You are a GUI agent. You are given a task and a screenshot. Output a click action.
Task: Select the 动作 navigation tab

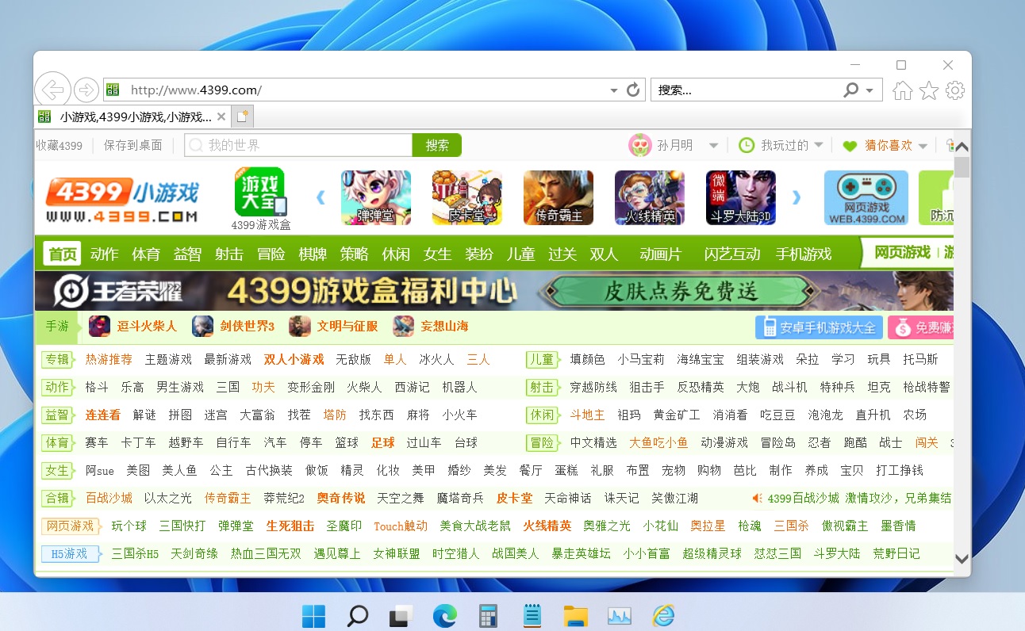(x=104, y=254)
